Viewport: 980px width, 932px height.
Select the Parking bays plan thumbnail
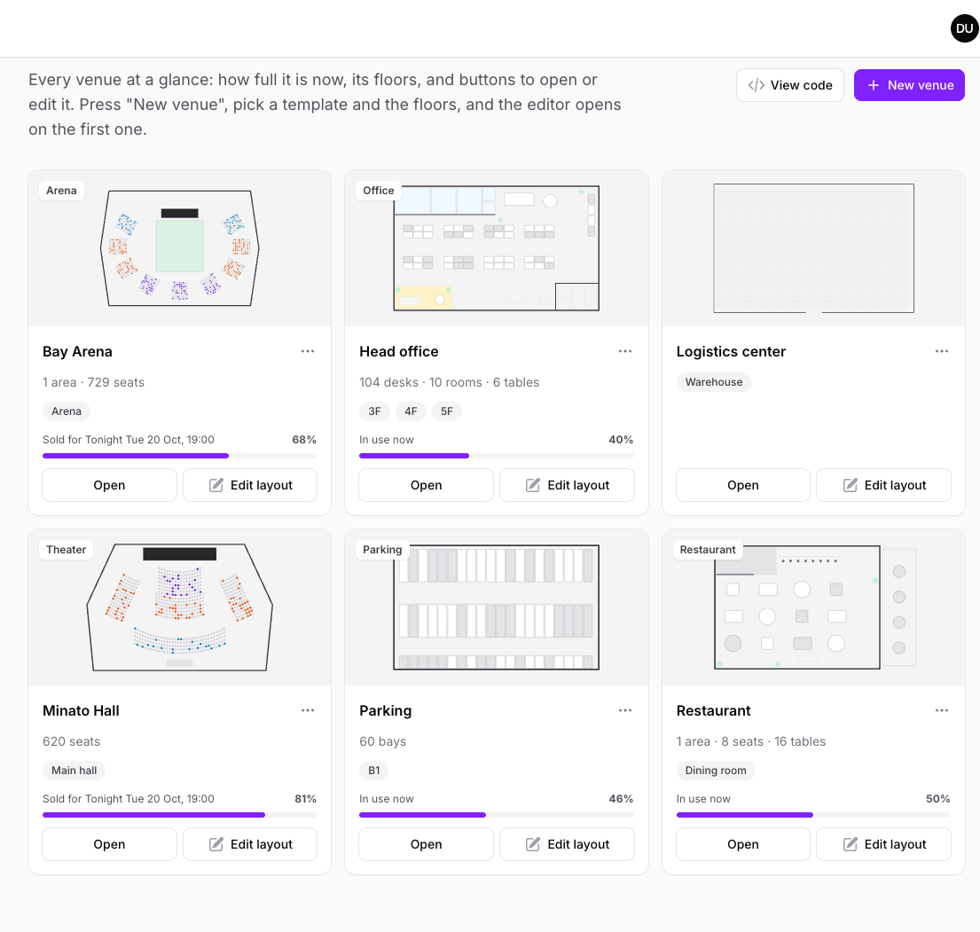click(497, 607)
